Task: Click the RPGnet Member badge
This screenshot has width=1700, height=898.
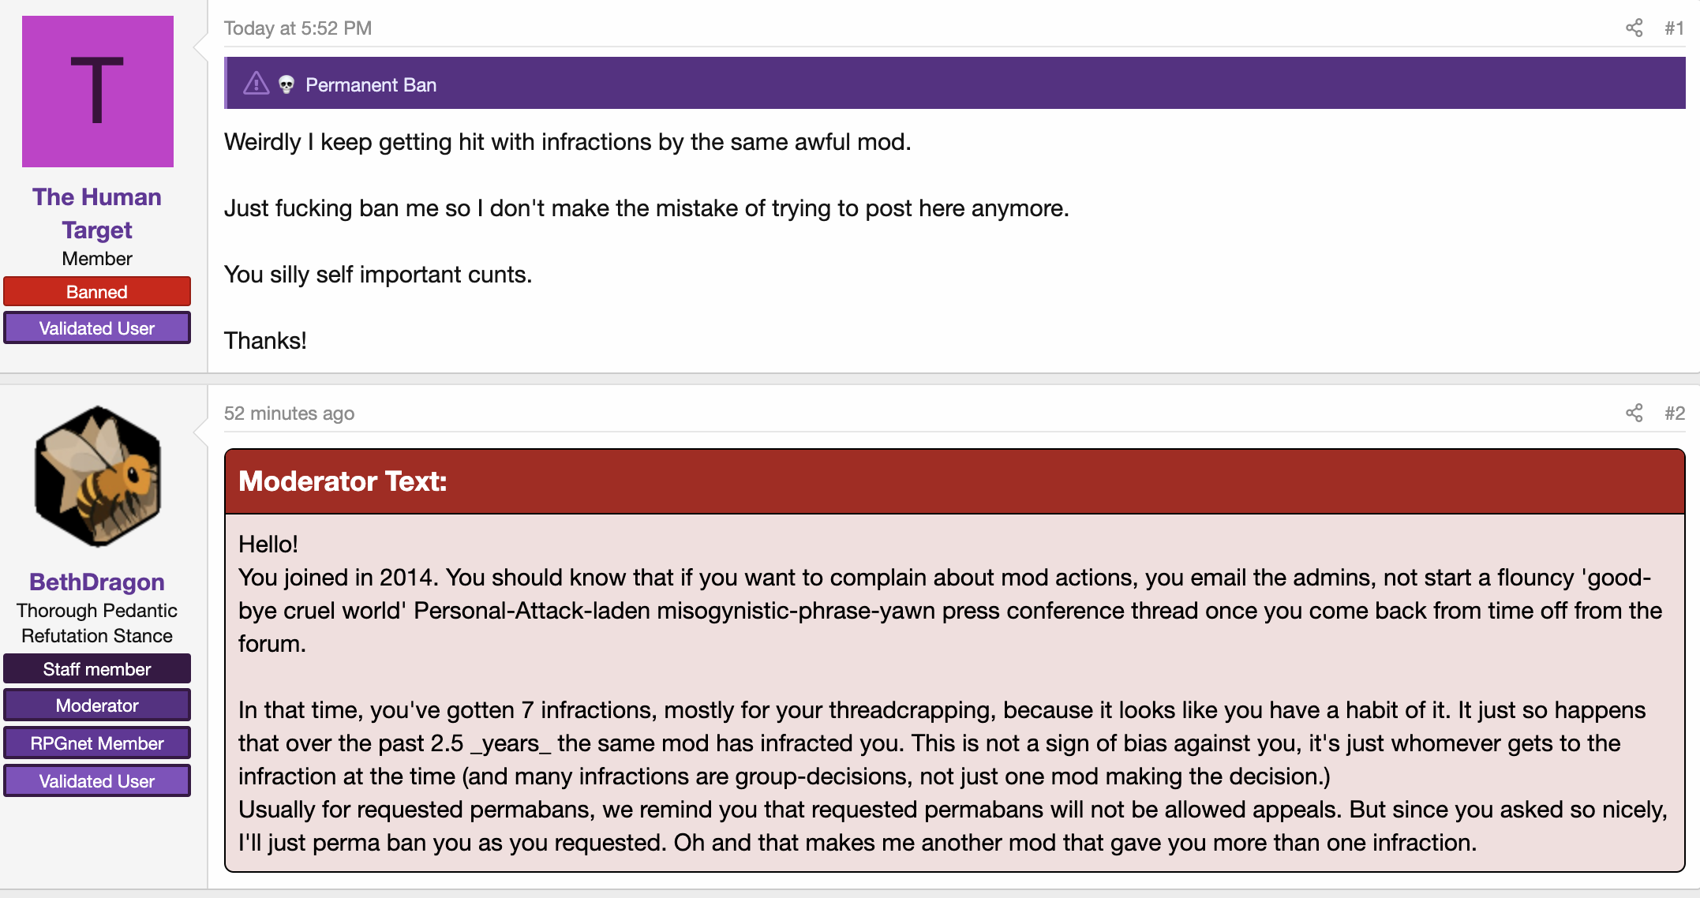Action: pyautogui.click(x=97, y=743)
